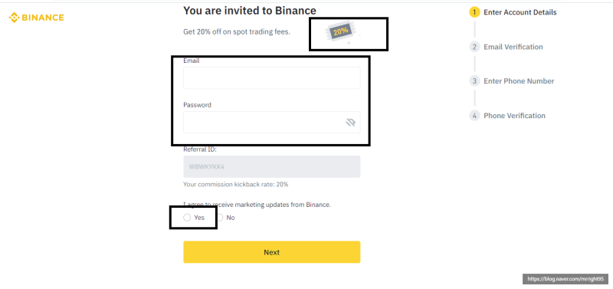The width and height of the screenshot is (613, 289).
Task: Click the commission kickback rate text
Action: click(x=236, y=184)
